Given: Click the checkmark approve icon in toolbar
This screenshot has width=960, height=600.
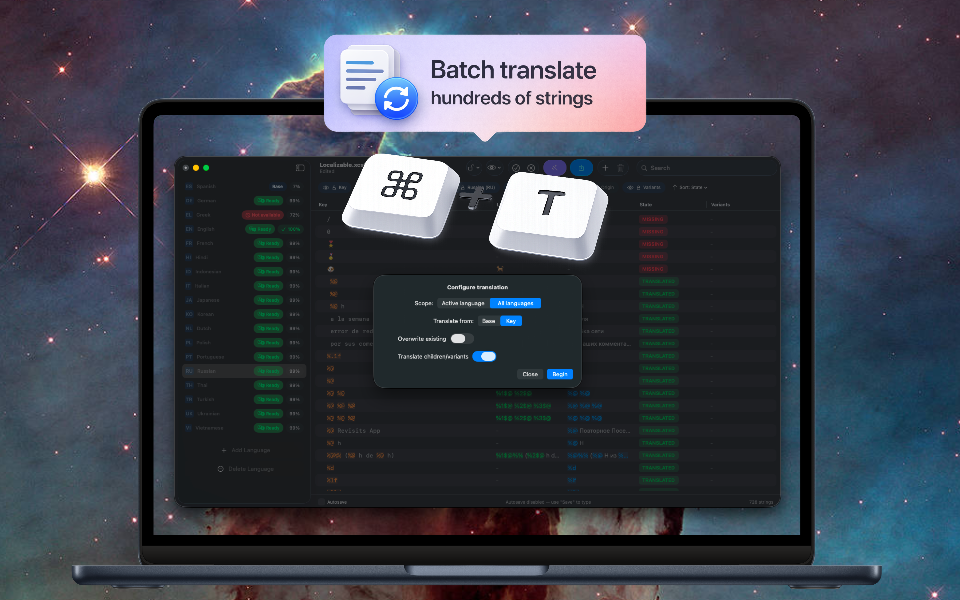Looking at the screenshot, I should [x=516, y=168].
